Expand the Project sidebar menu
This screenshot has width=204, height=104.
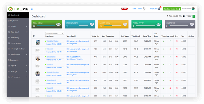(x=18, y=26)
